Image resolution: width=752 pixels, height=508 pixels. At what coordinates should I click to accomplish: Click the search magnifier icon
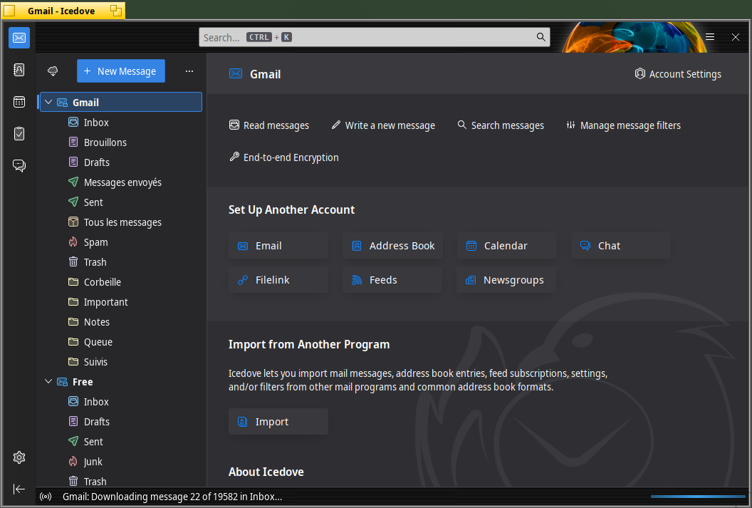(x=540, y=37)
